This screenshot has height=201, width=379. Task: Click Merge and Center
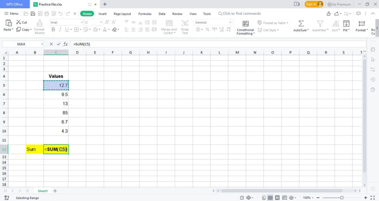pyautogui.click(x=169, y=27)
